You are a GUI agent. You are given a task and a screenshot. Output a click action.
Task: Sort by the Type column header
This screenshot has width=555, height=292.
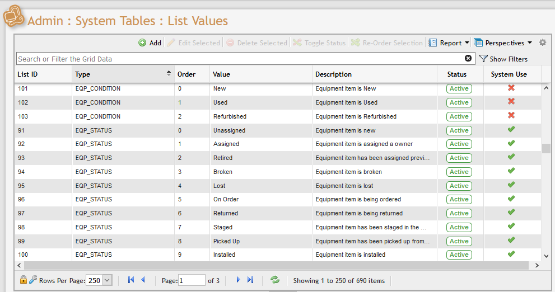point(123,74)
